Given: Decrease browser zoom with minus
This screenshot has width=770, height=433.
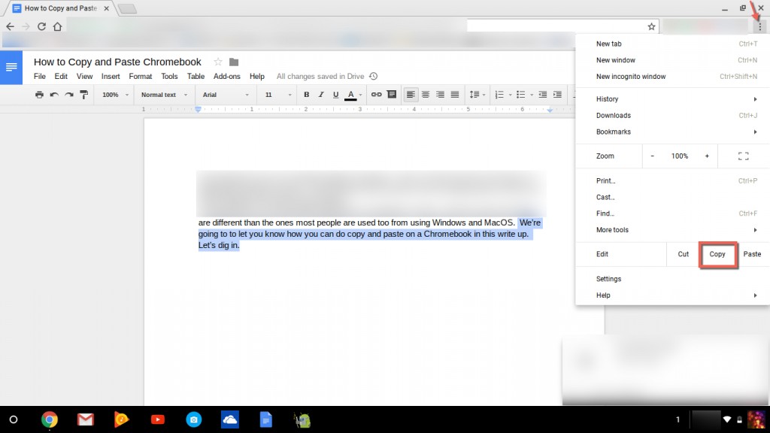Looking at the screenshot, I should click(x=652, y=156).
